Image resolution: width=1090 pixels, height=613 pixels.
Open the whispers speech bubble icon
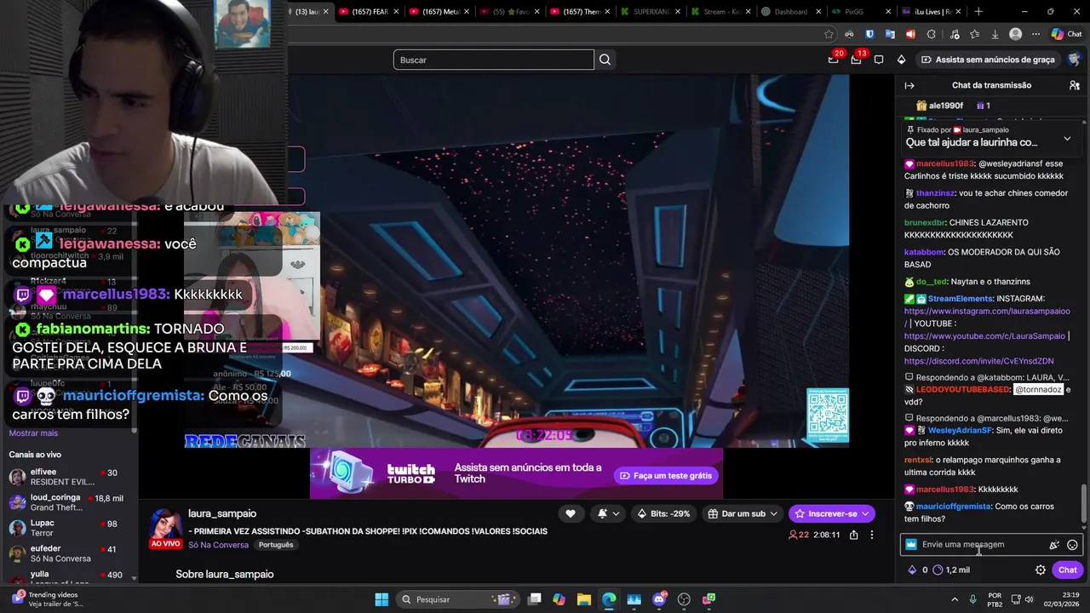879,60
